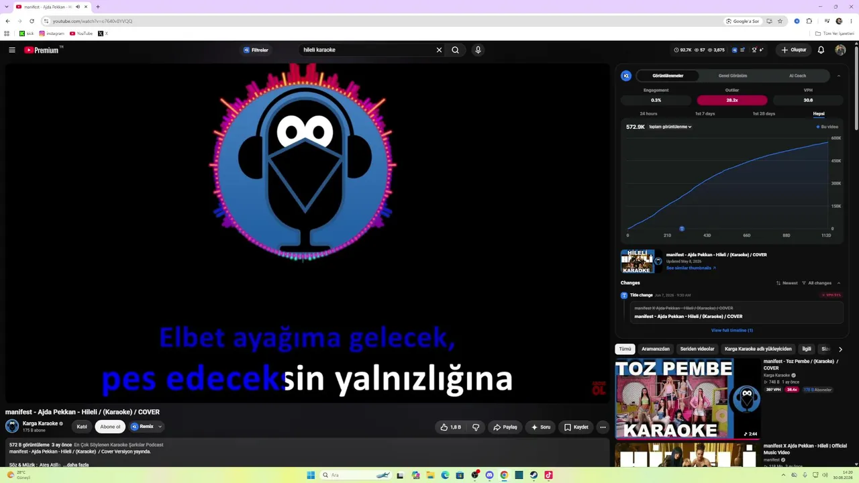Image resolution: width=859 pixels, height=483 pixels.
Task: Open the YouTube guide hamburger menu
Action: click(12, 50)
